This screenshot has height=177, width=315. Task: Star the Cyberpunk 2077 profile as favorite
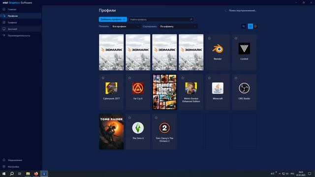[103, 78]
